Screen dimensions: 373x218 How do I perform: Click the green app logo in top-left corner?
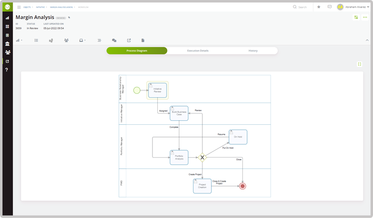click(x=7, y=7)
